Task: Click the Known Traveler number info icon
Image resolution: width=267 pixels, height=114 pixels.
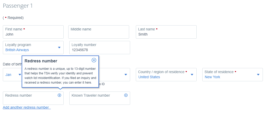Action: (x=126, y=95)
